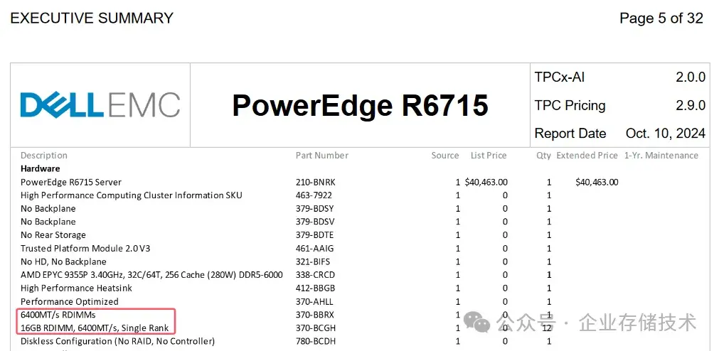Click the Page 5 of 32 label

click(x=661, y=18)
